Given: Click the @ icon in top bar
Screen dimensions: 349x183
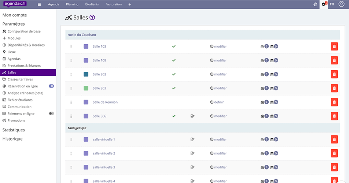Looking at the screenshot, I should (315, 4).
